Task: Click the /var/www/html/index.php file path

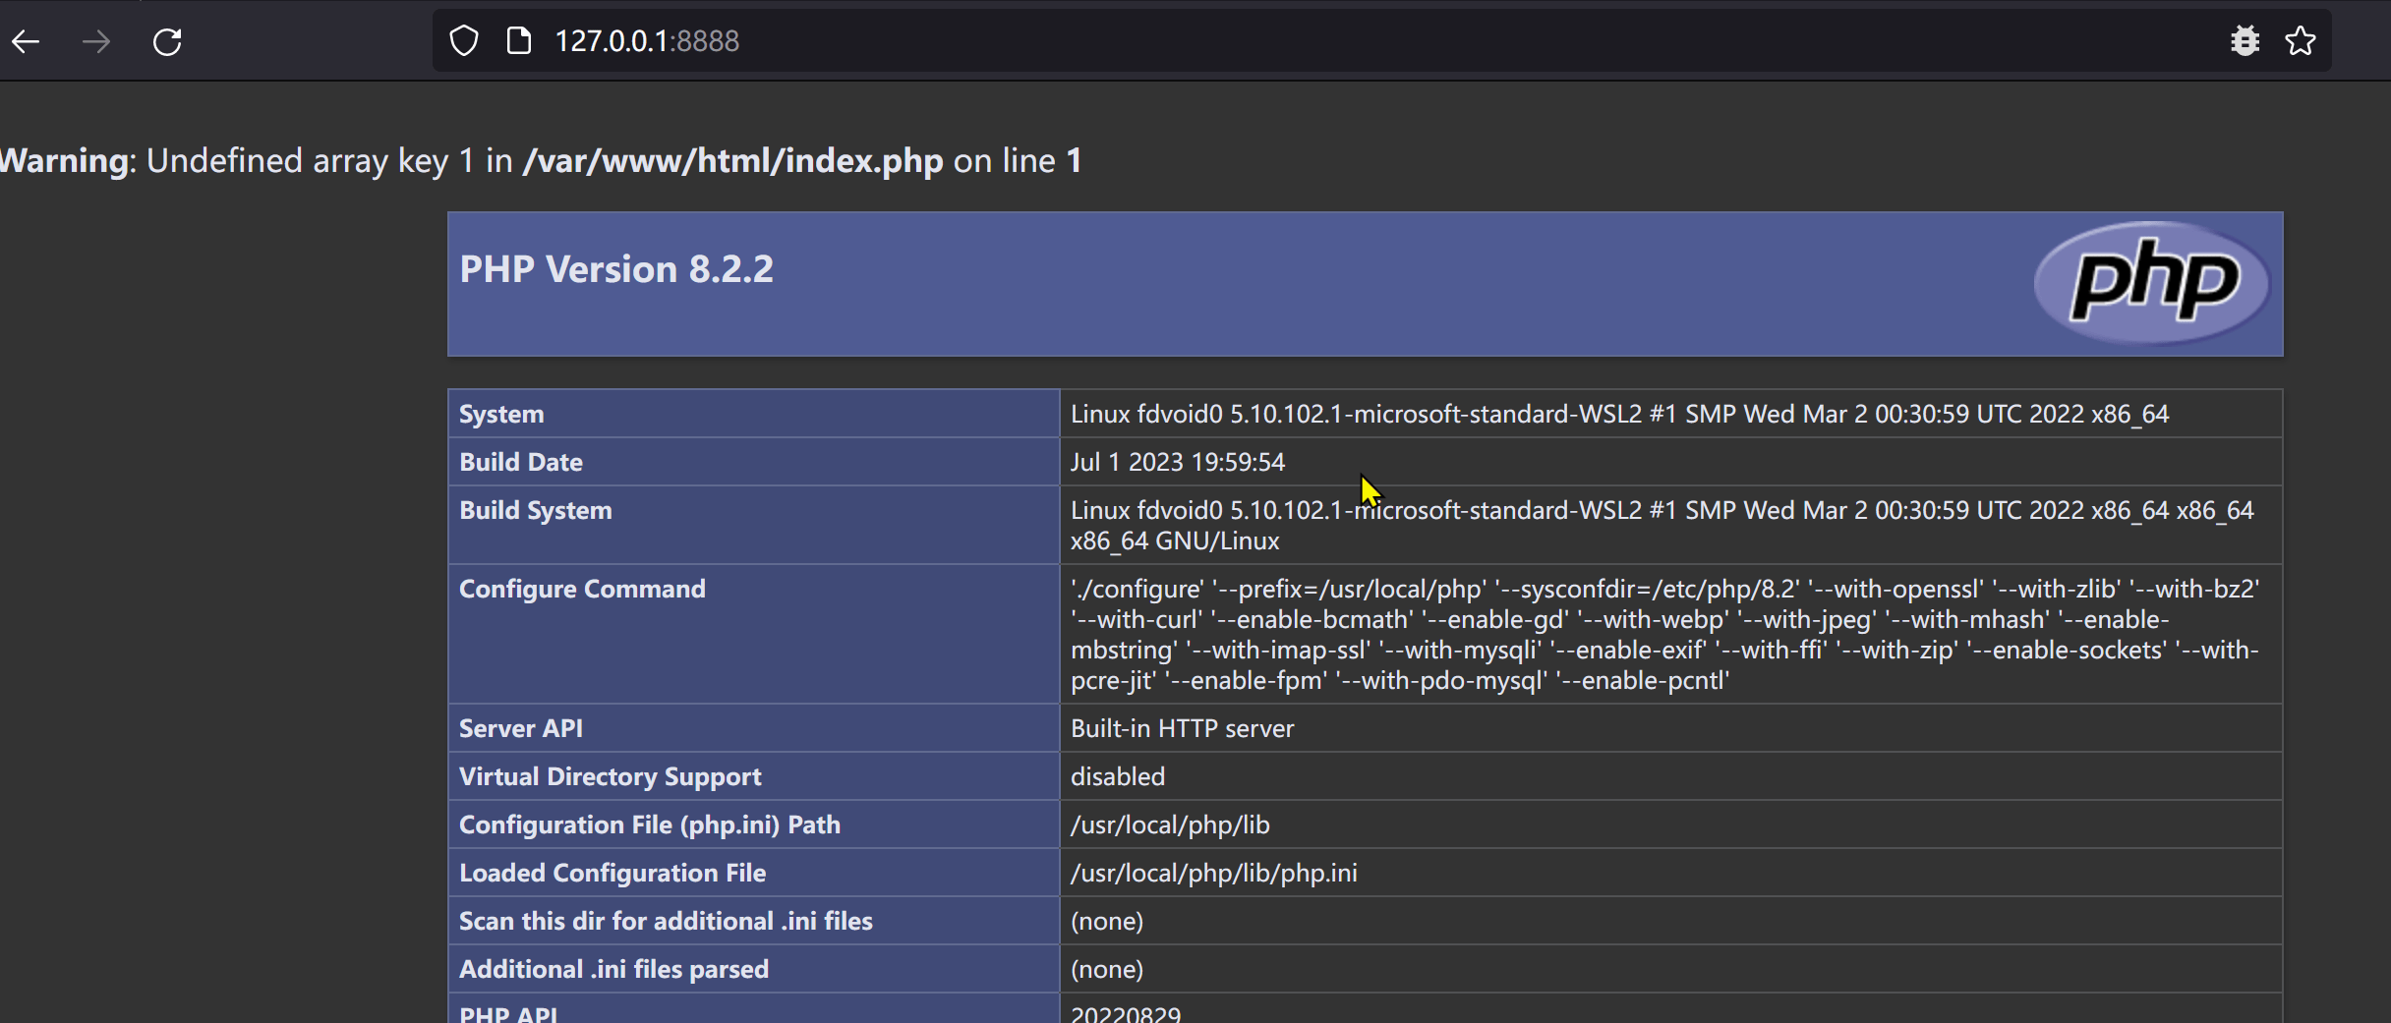Action: click(x=732, y=160)
